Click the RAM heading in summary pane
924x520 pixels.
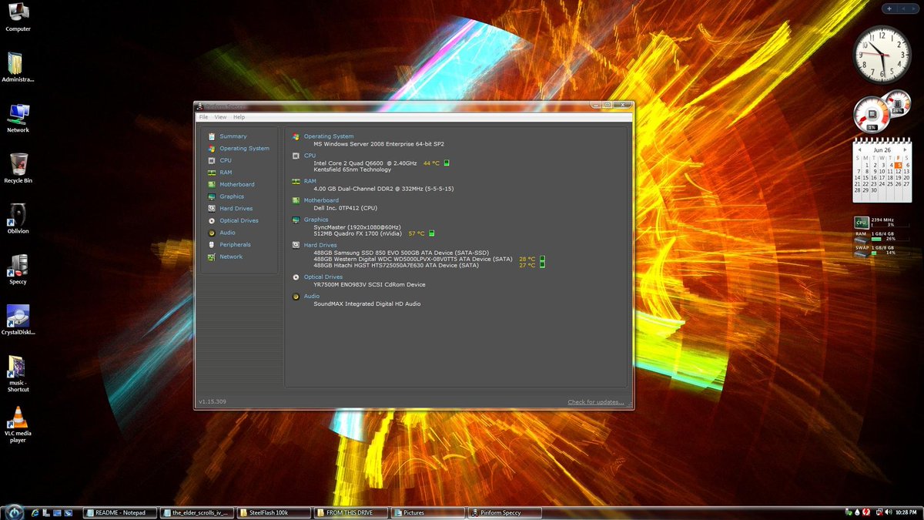pyautogui.click(x=310, y=181)
